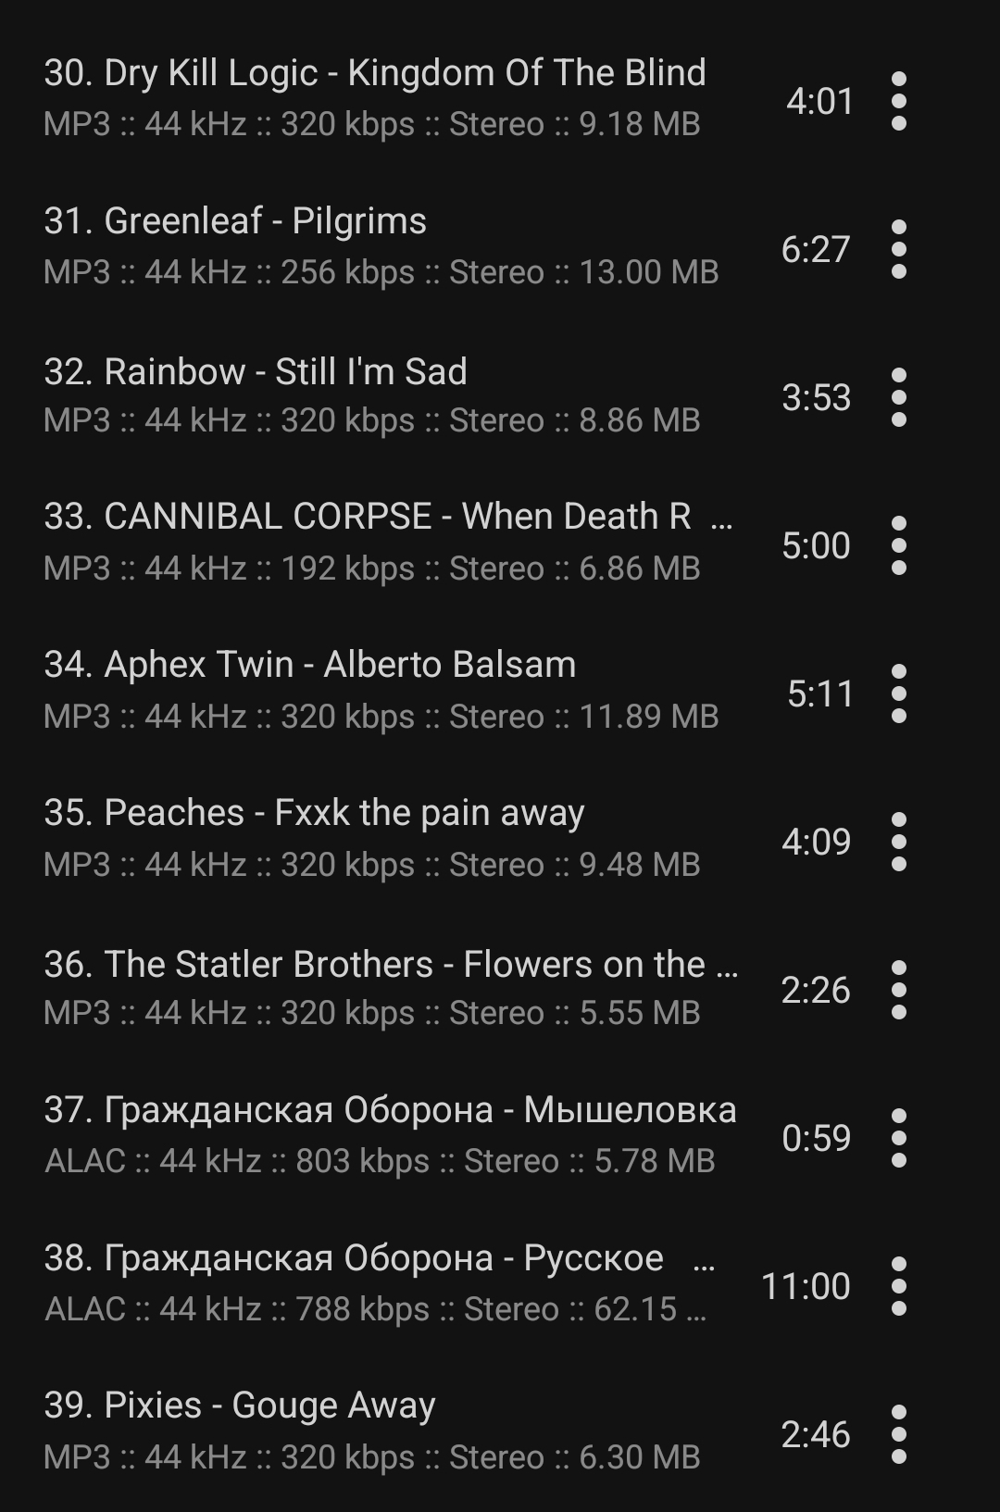The width and height of the screenshot is (1000, 1512).
Task: Open more options for The Statler Brothers track
Action: [898, 989]
